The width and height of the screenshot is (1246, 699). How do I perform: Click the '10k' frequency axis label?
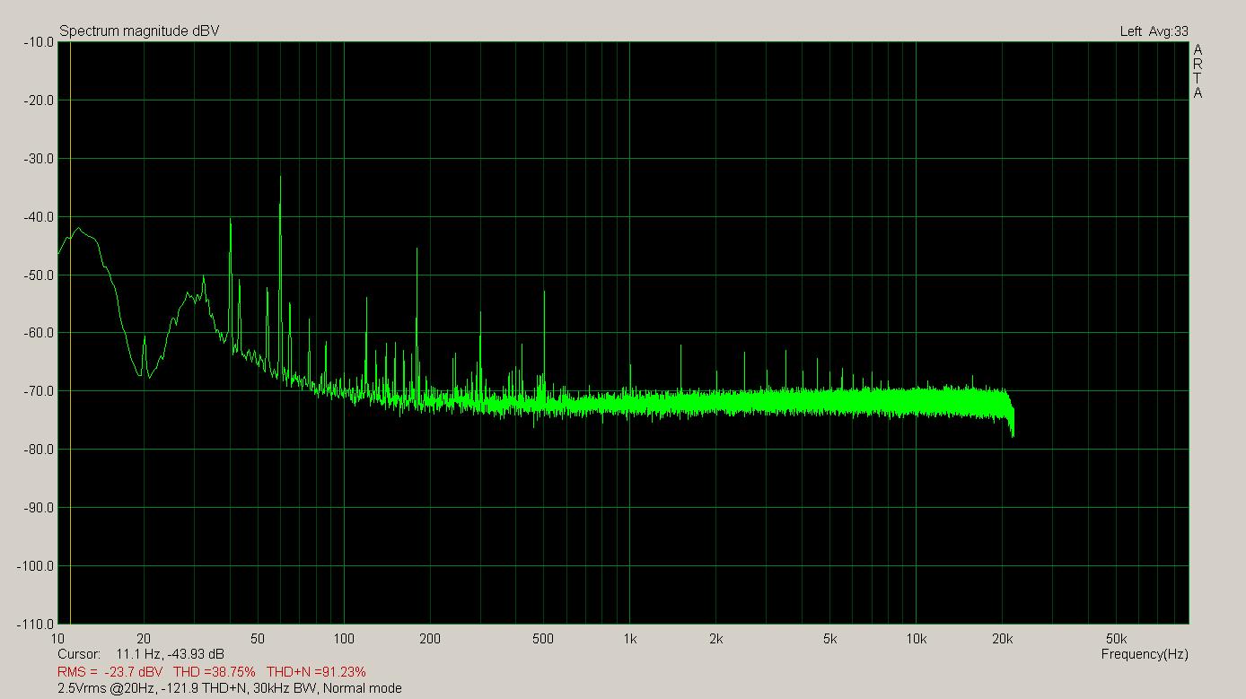916,639
